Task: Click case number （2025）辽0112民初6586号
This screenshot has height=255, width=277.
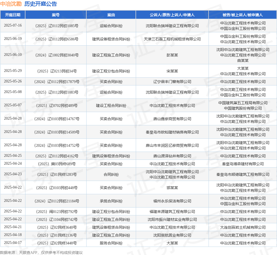Action: coord(57,39)
